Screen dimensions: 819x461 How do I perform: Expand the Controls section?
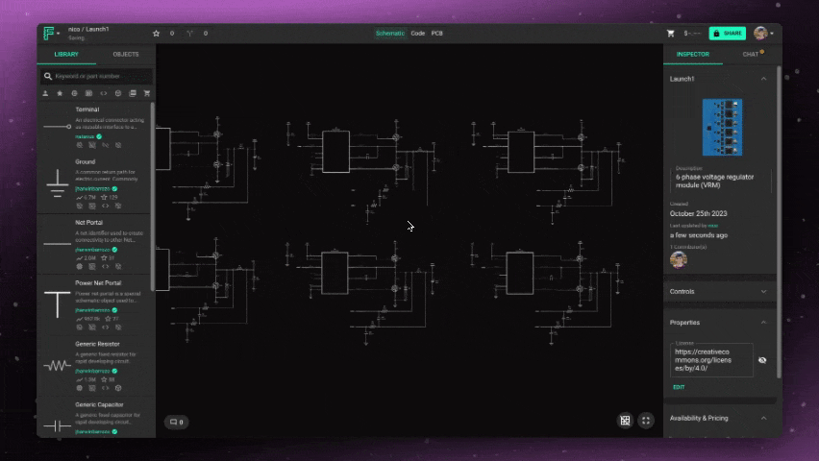[764, 291]
